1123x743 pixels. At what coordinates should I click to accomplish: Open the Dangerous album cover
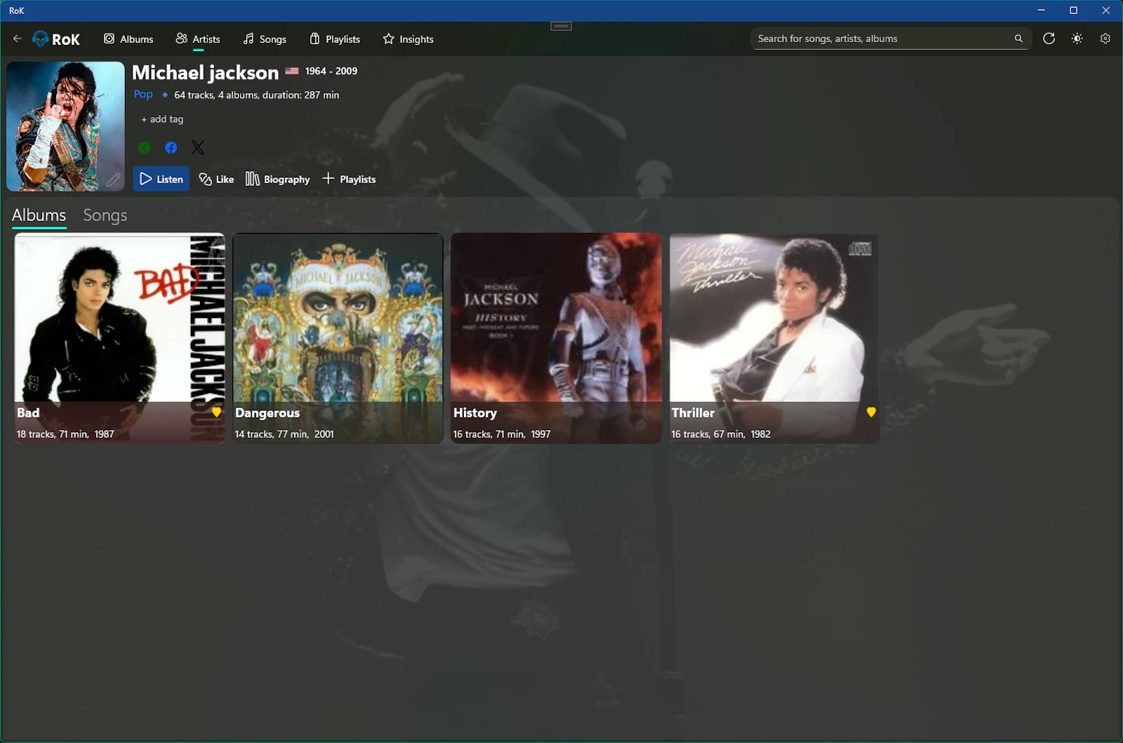tap(338, 338)
